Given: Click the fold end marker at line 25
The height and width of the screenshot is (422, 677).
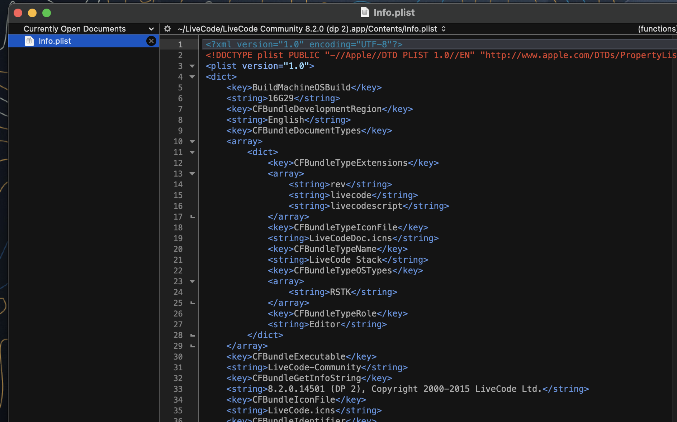Looking at the screenshot, I should pyautogui.click(x=193, y=303).
